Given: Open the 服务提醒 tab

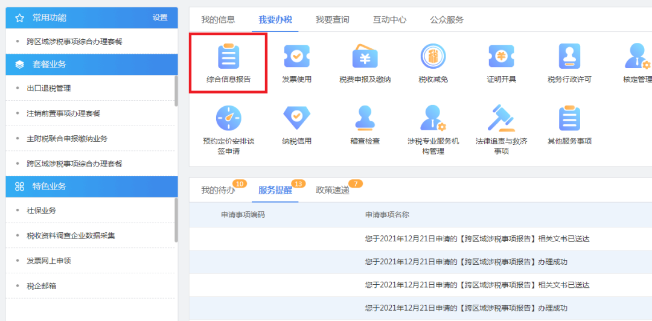Looking at the screenshot, I should pos(275,191).
